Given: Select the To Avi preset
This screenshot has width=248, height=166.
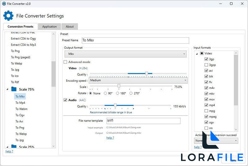Looking at the screenshot, I should (19, 121).
